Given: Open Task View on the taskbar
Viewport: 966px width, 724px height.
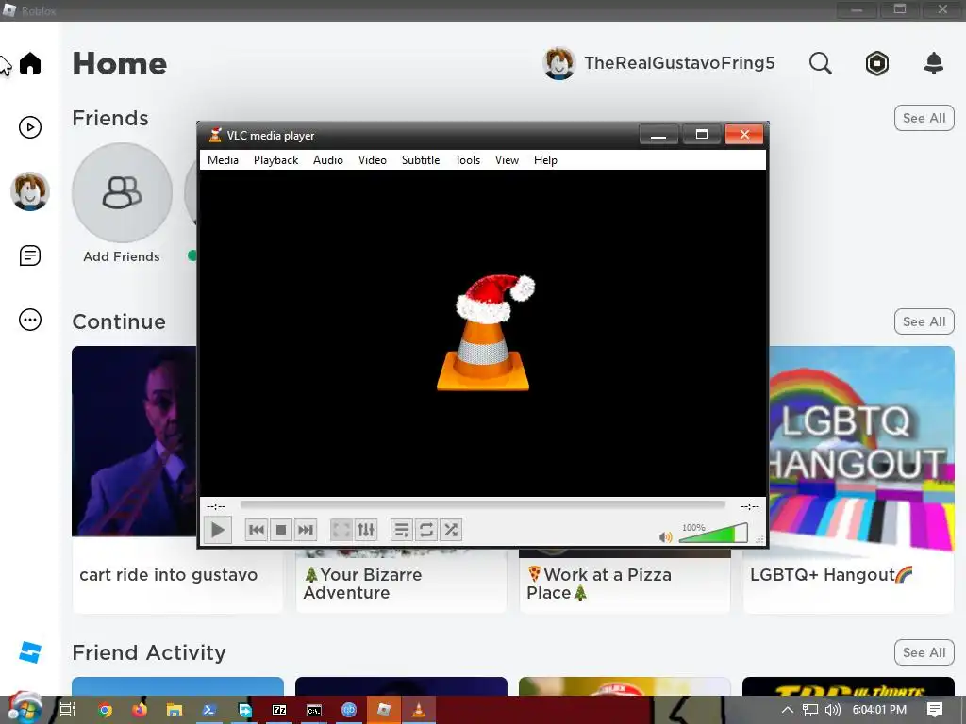Looking at the screenshot, I should click(68, 710).
